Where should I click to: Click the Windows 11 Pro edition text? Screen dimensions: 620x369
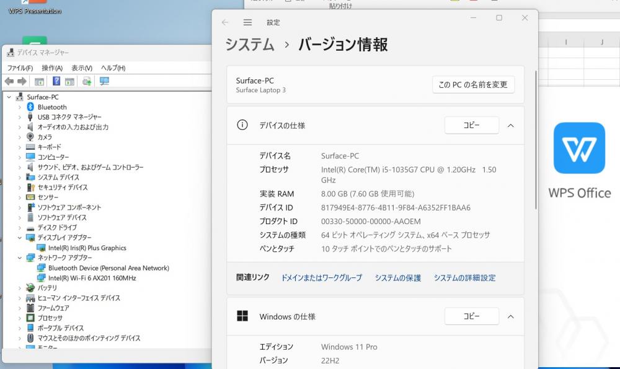click(349, 347)
